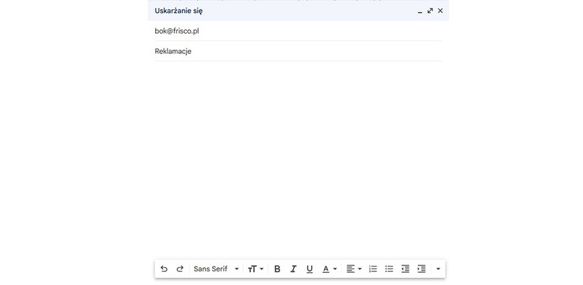Screen dimensions: 583x285
Task: Toggle italic formatting
Action: 293,269
